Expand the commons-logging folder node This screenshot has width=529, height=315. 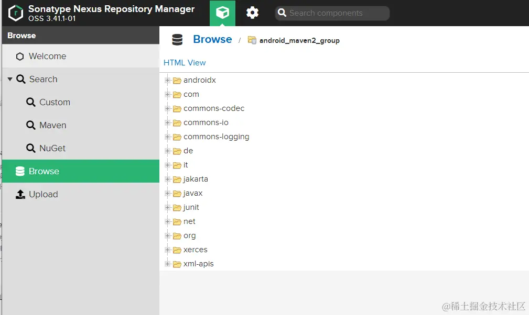167,137
